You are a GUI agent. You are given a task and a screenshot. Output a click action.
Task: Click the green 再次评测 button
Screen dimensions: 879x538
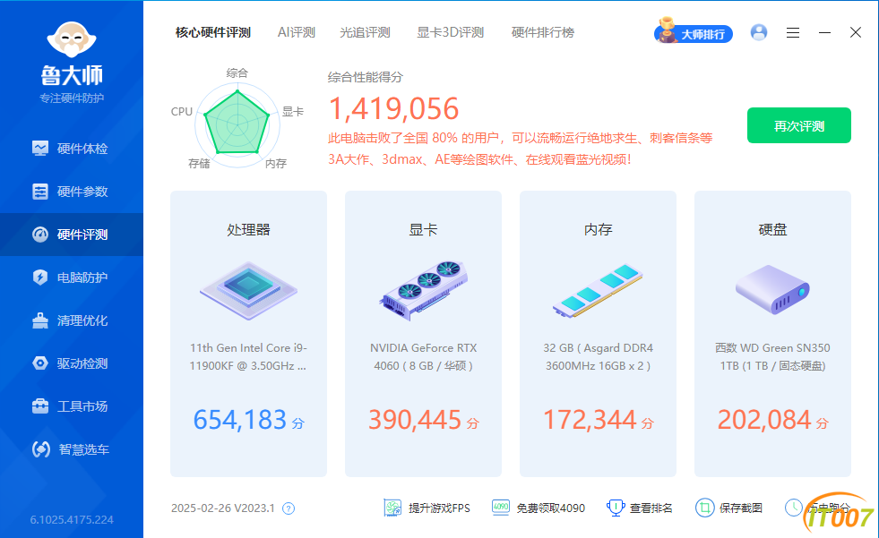click(799, 125)
